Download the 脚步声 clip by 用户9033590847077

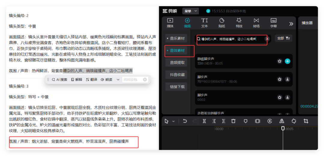point(287,79)
